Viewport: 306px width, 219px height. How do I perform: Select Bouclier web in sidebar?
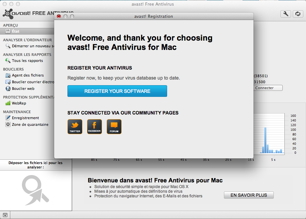coord(27,89)
